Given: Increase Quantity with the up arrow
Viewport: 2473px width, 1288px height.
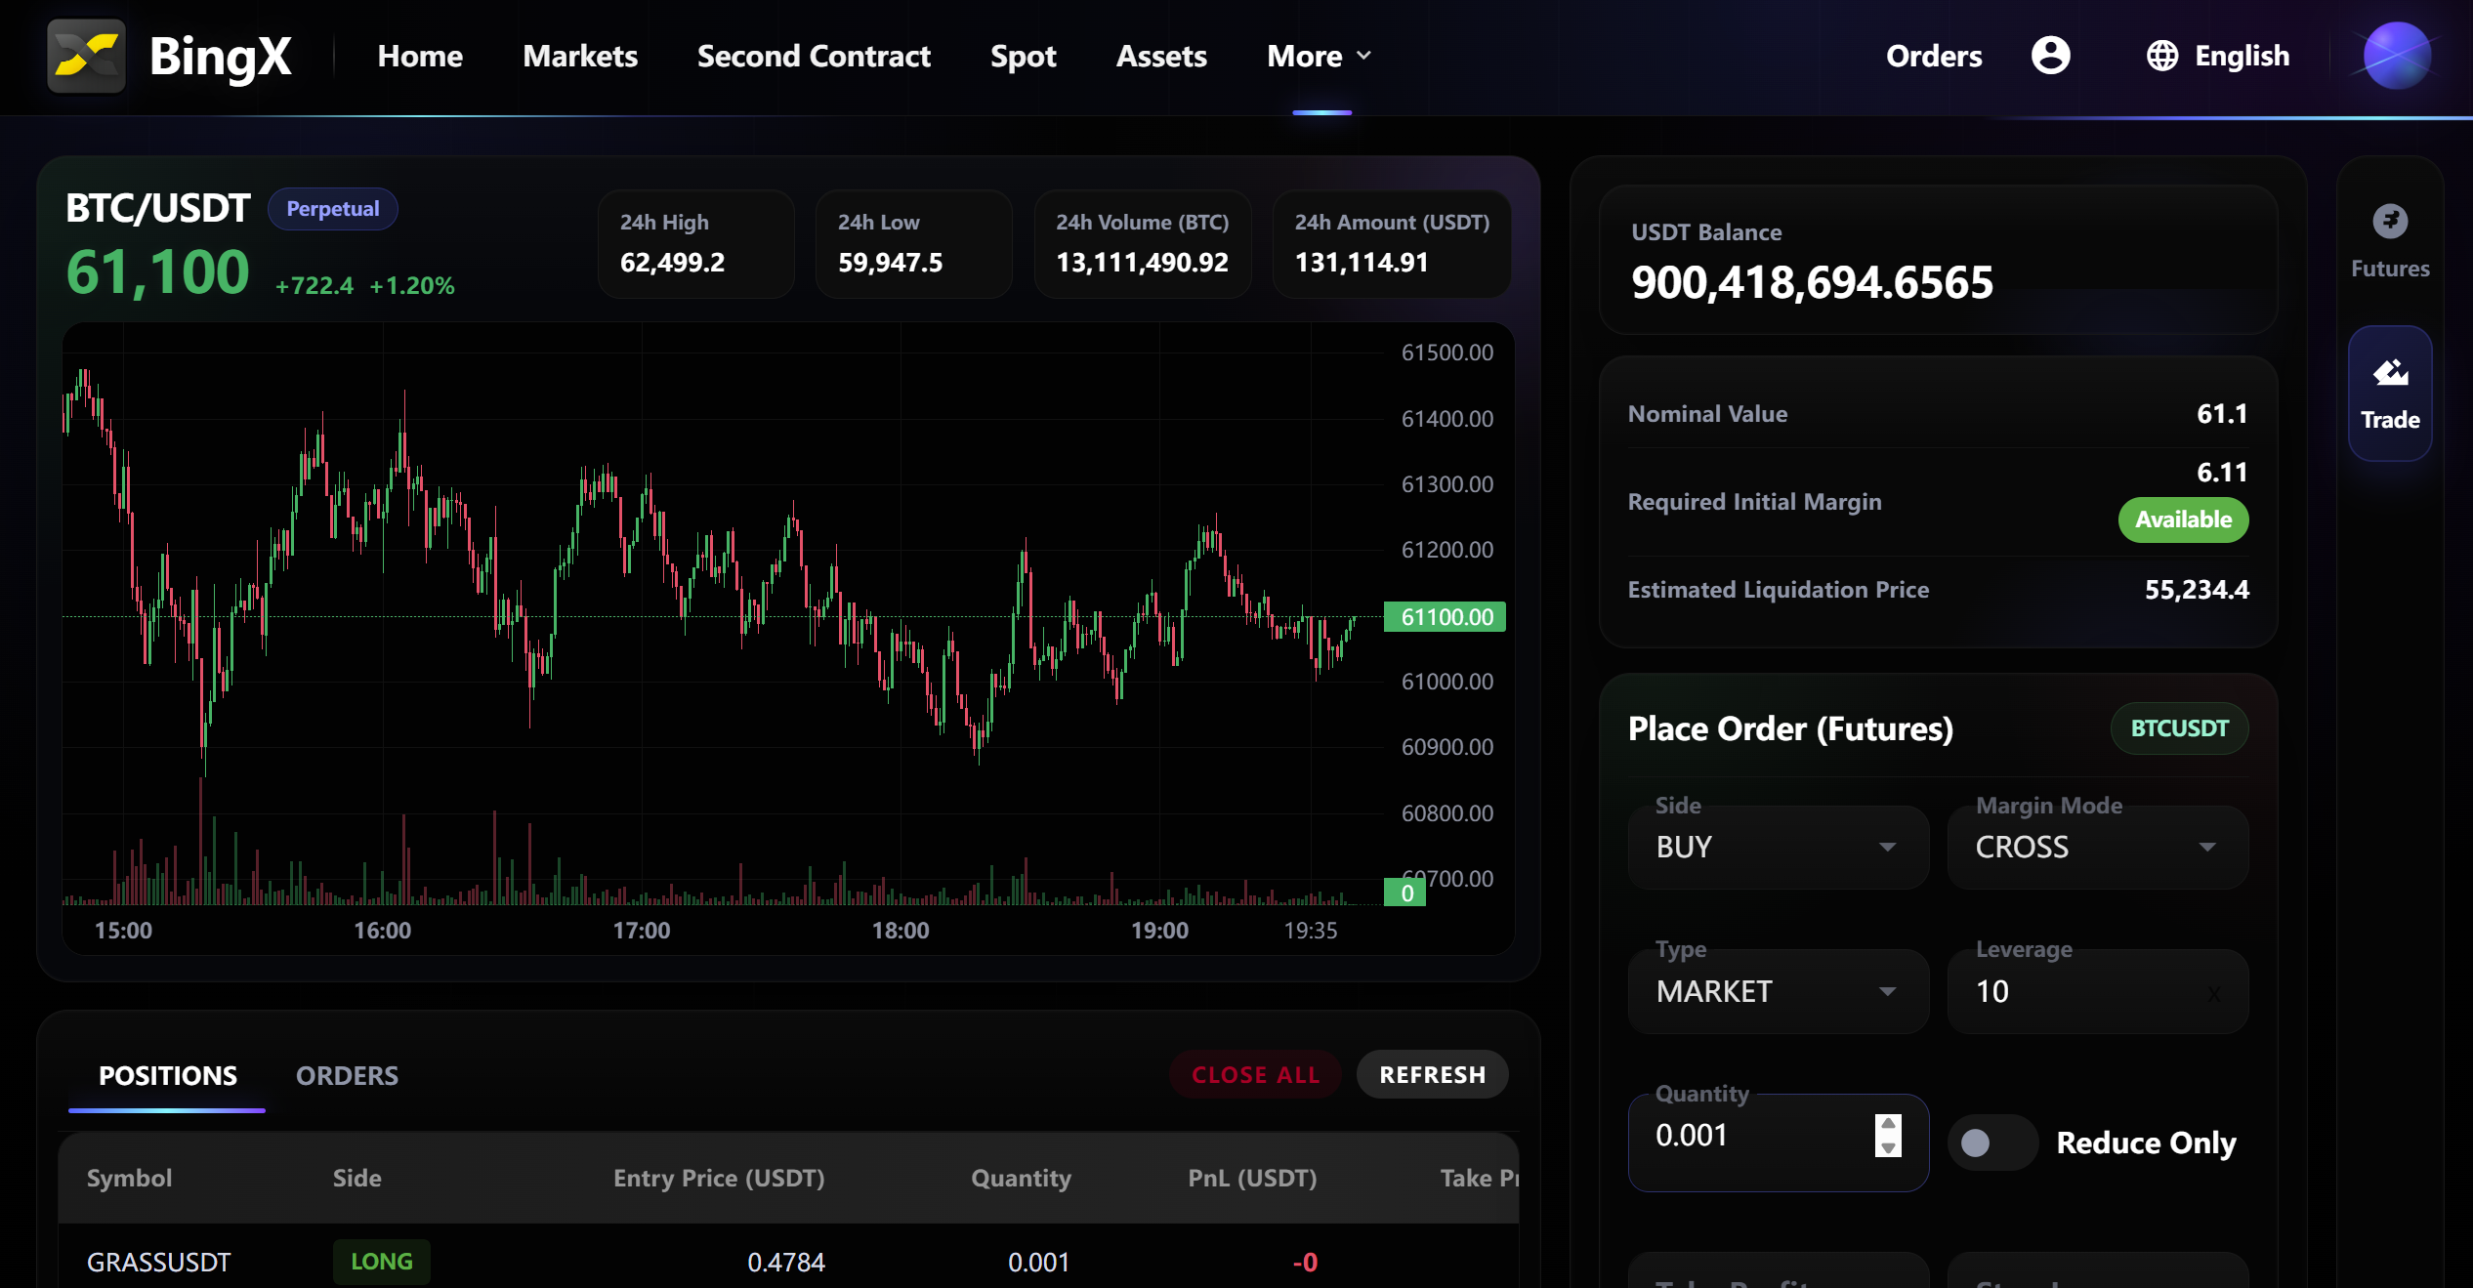Looking at the screenshot, I should click(1888, 1124).
